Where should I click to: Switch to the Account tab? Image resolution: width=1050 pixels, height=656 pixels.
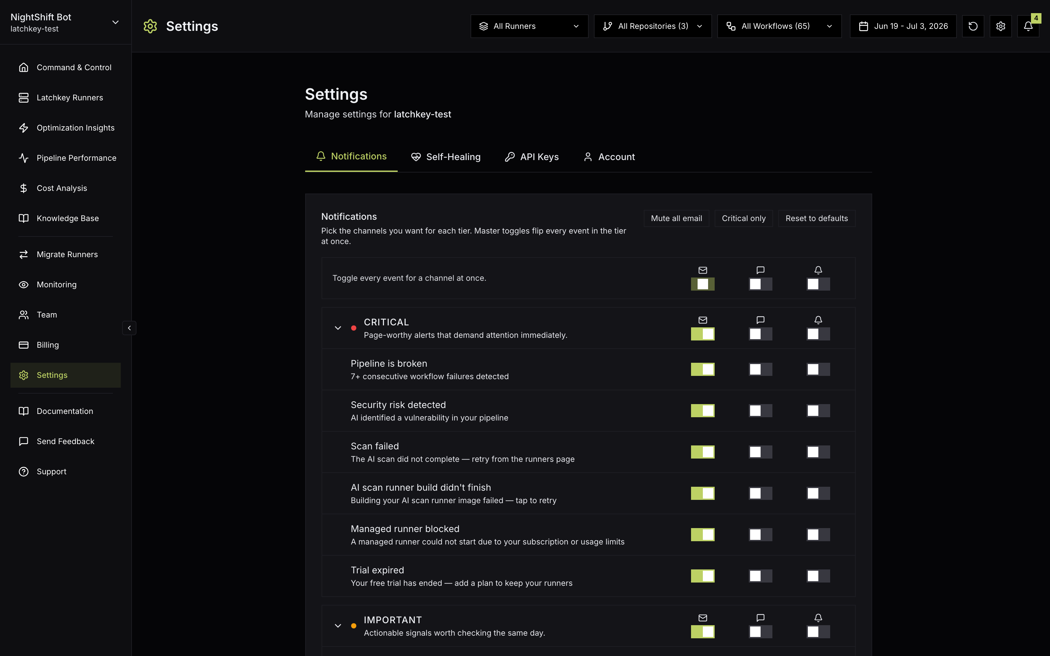[609, 157]
